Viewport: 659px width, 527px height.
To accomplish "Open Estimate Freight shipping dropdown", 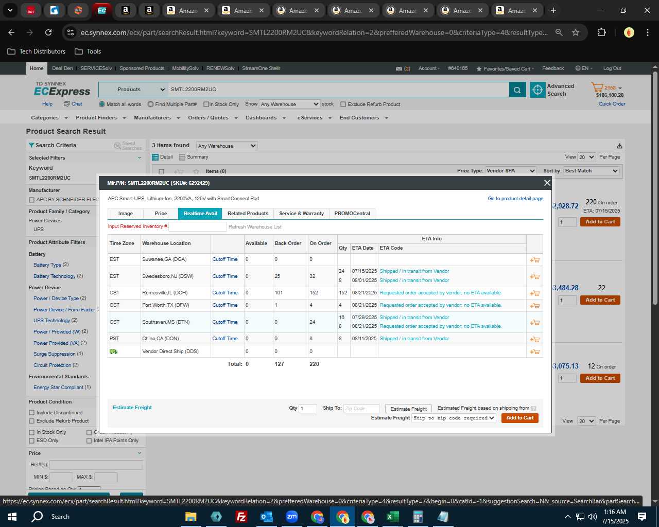I will (x=454, y=418).
